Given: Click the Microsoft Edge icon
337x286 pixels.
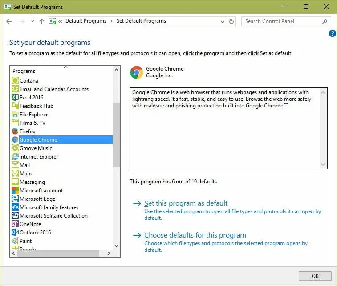Looking at the screenshot, I should pos(15,199).
